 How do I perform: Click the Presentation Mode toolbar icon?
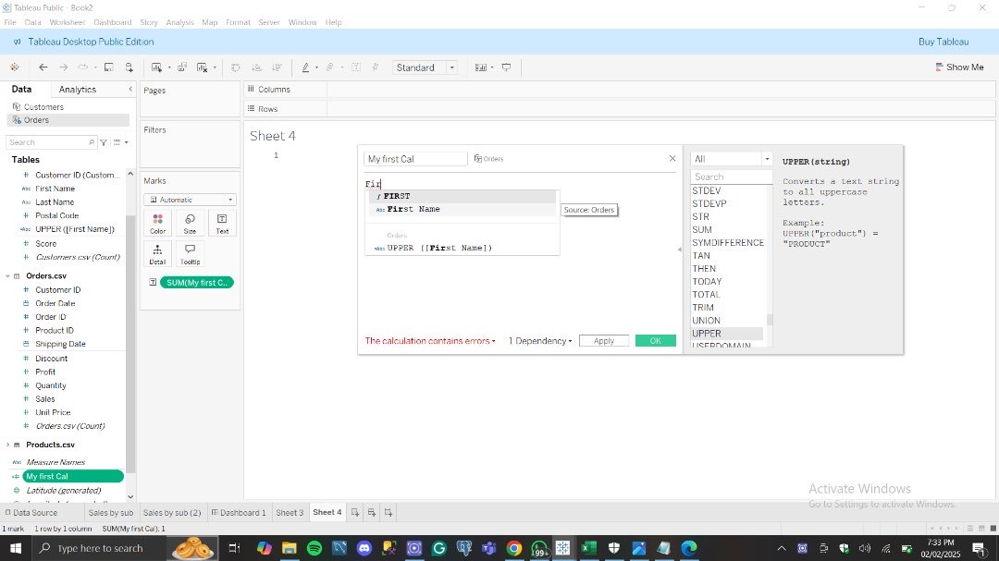pos(507,67)
